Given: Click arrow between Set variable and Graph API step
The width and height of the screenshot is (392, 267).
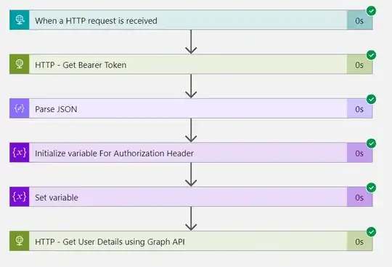Looking at the screenshot, I should [191, 219].
